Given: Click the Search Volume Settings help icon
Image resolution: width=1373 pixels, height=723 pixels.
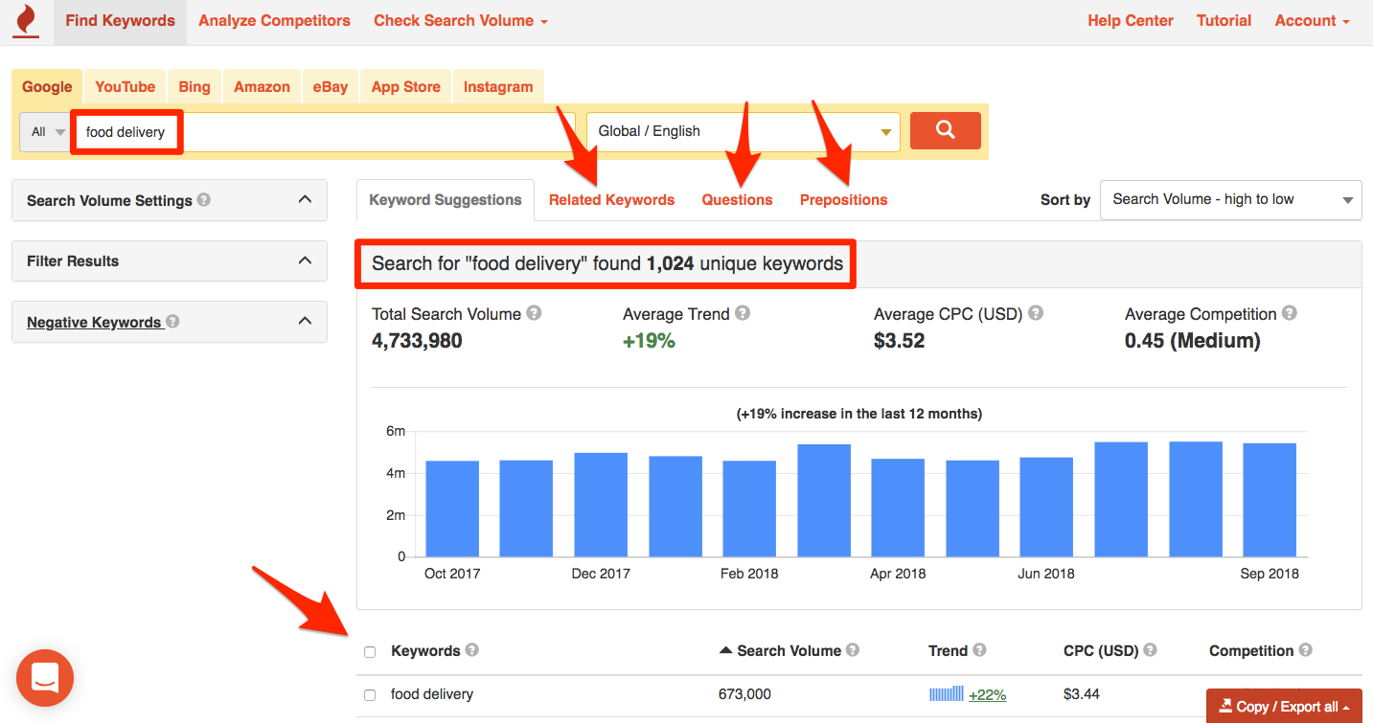Looking at the screenshot, I should (204, 200).
